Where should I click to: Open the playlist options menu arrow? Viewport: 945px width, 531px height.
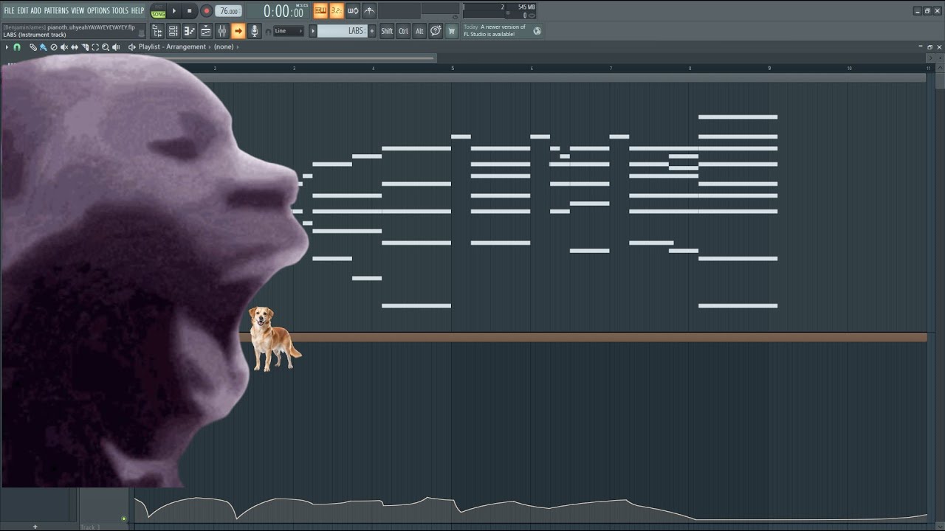[7, 47]
